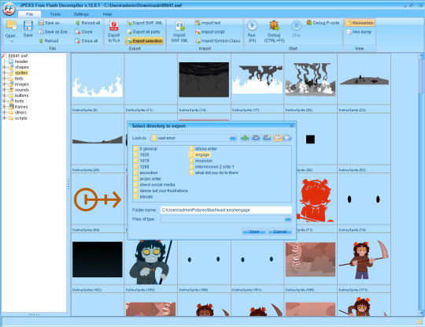Click the FFDec application logo button
The width and height of the screenshot is (425, 327).
[x=9, y=9]
